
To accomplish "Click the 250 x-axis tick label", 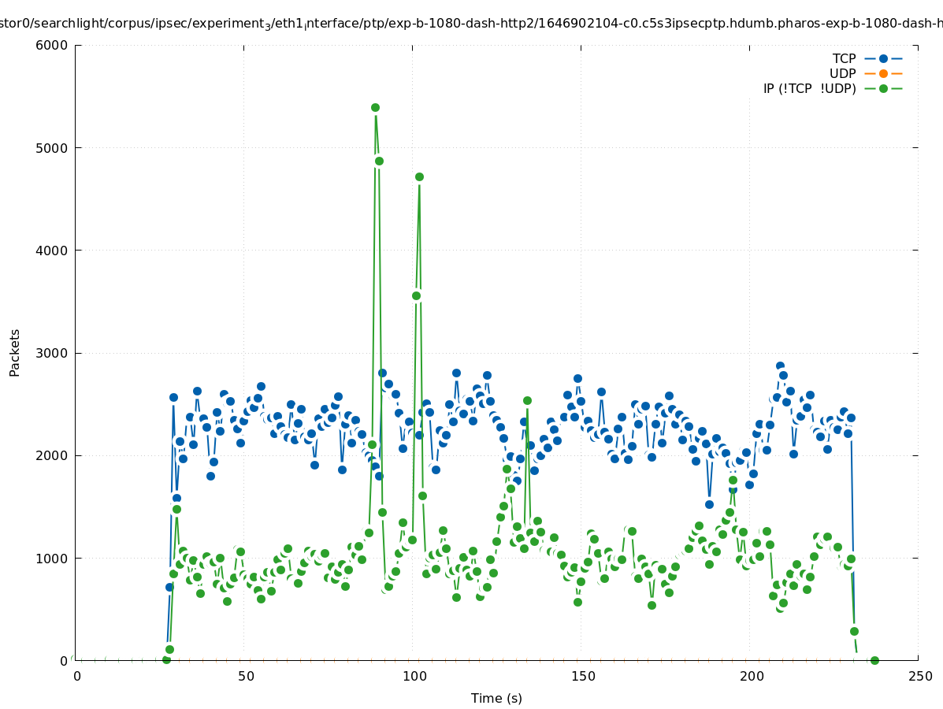I will pyautogui.click(x=919, y=676).
